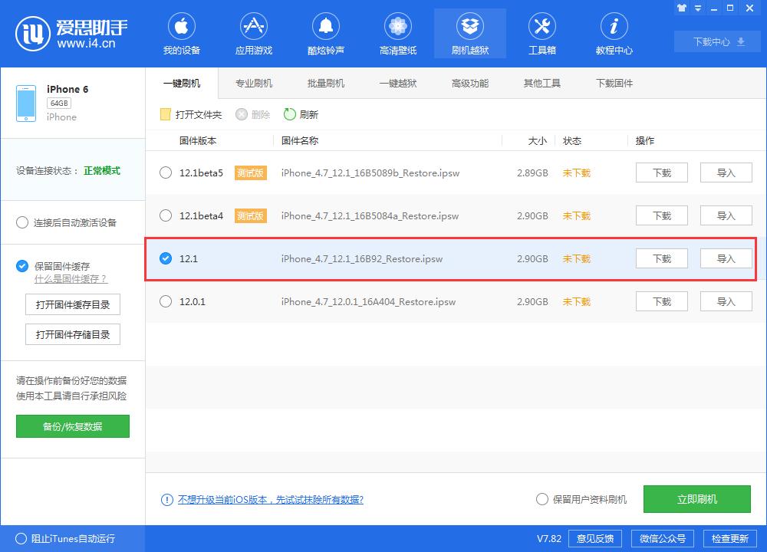767x552 pixels.
Task: Enable 连接后自动激活设备 auto-activation option
Action: pos(22,222)
